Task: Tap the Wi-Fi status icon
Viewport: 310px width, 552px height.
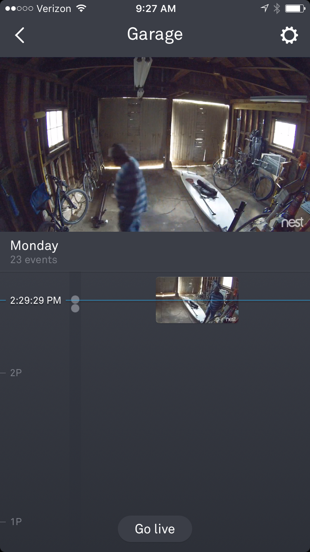Action: pos(81,8)
